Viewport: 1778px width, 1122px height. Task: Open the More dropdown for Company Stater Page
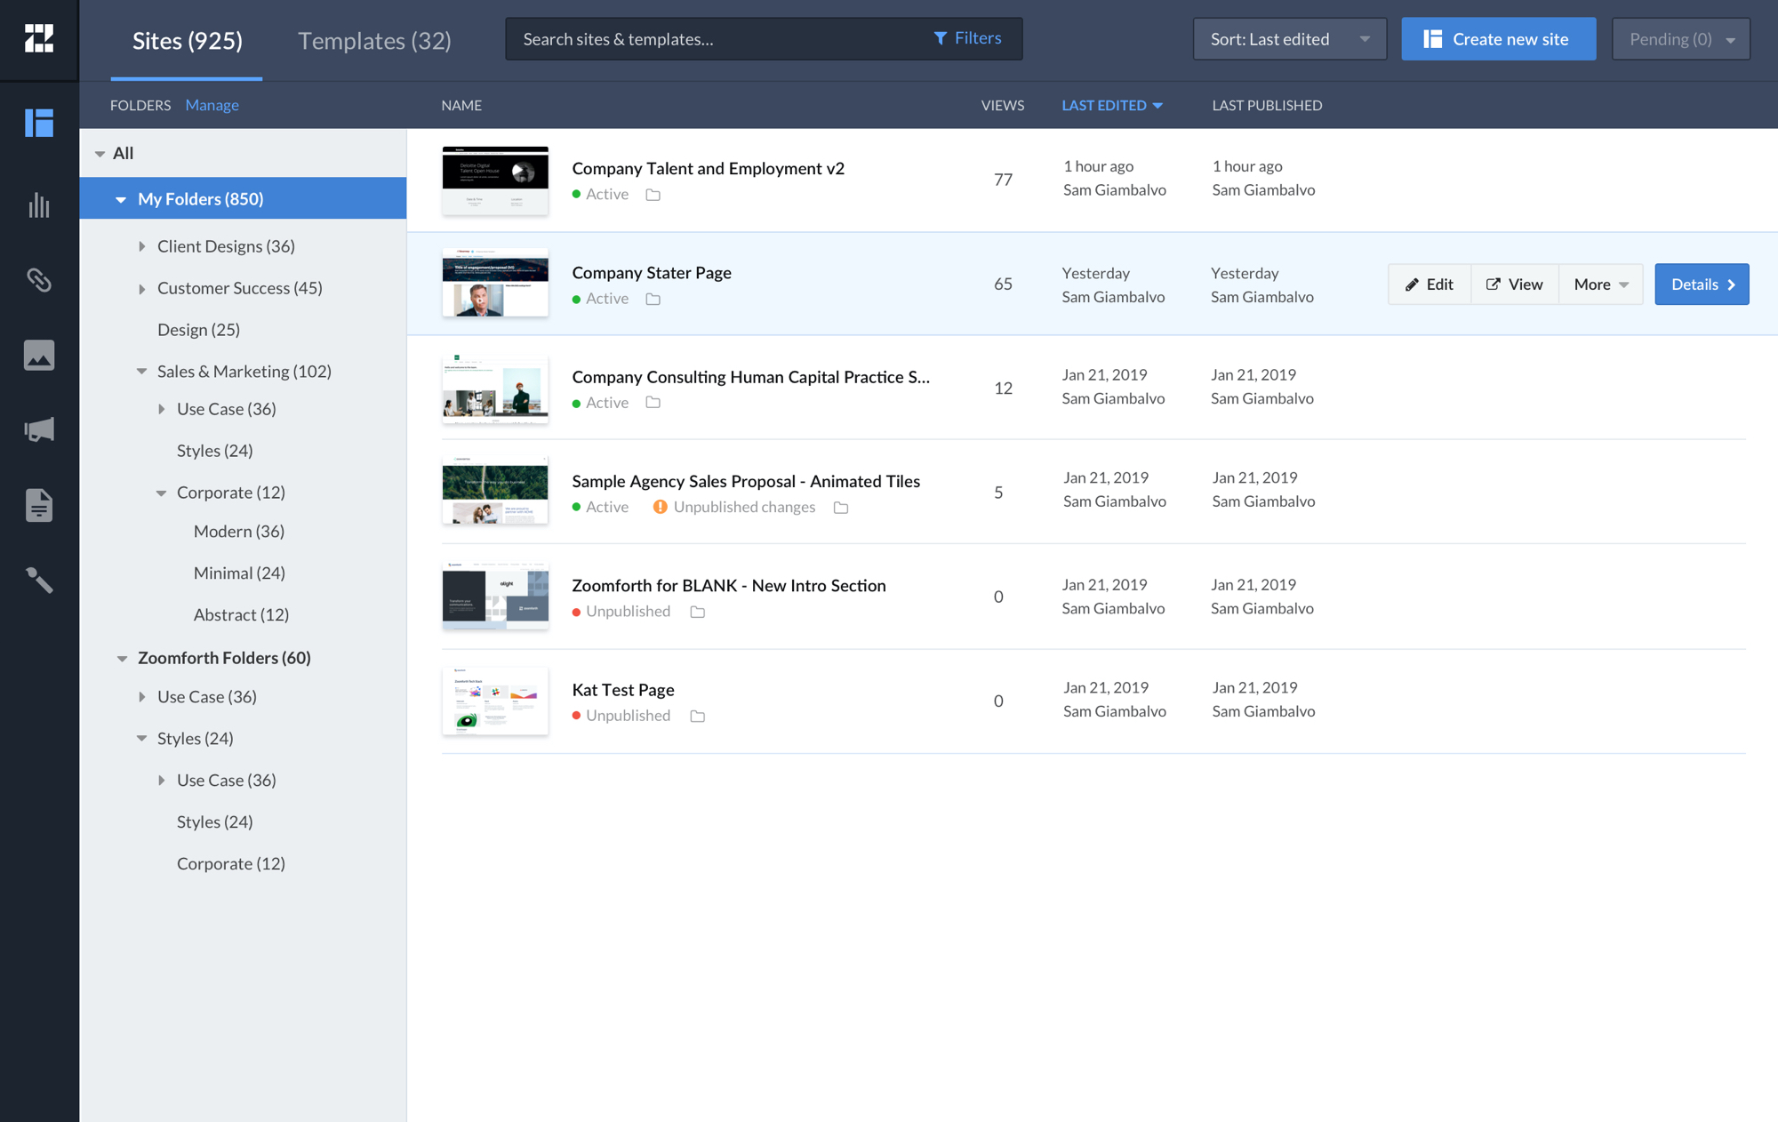point(1600,285)
